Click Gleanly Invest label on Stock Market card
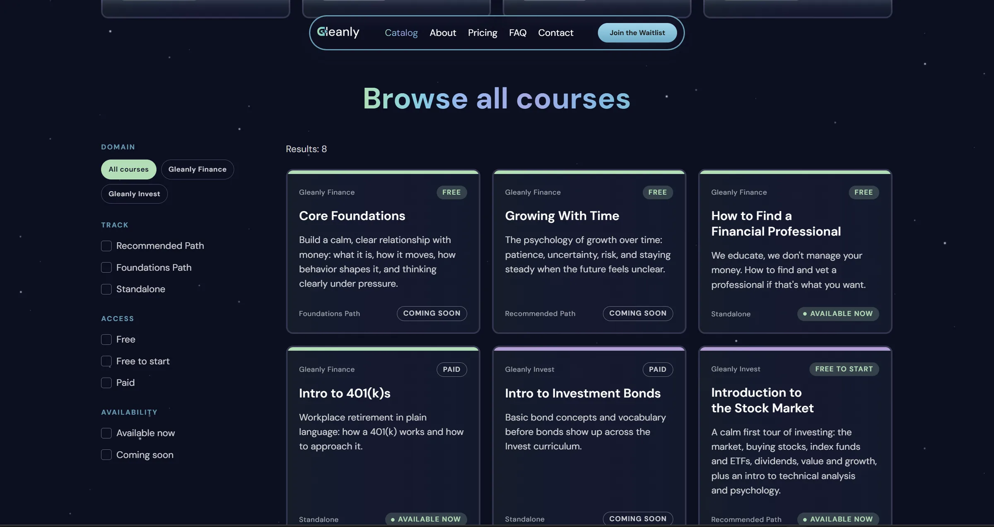 [736, 369]
